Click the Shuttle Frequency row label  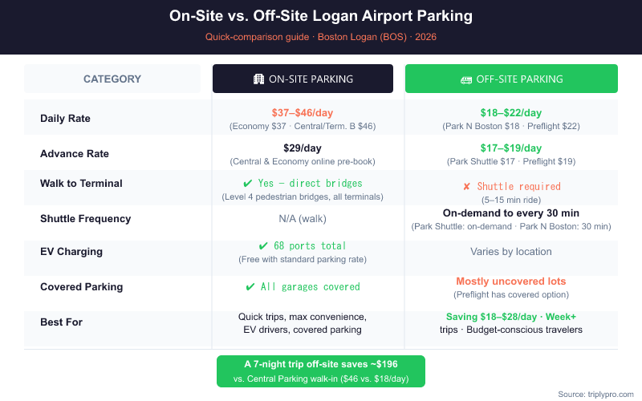[85, 219]
